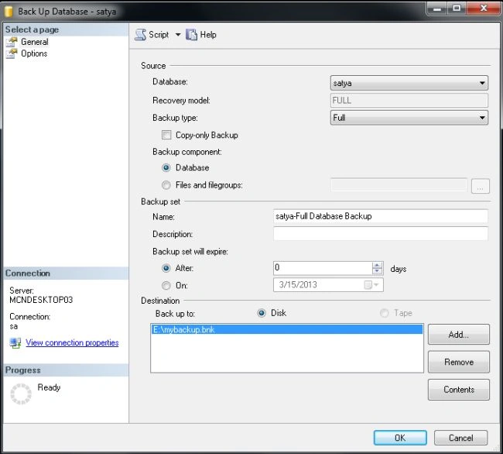
Task: Click the Recovery model FULL field
Action: coord(409,101)
